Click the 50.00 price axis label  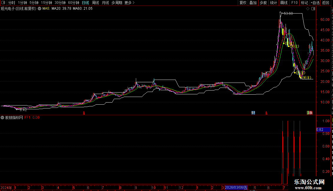[x=325, y=19]
